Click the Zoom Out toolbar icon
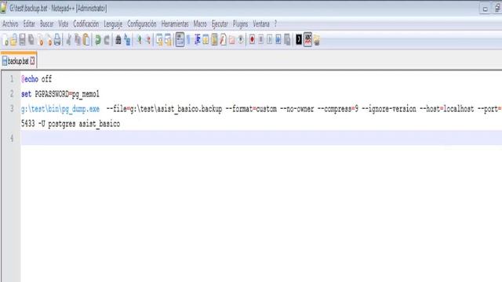This screenshot has height=282, width=502. (148, 40)
